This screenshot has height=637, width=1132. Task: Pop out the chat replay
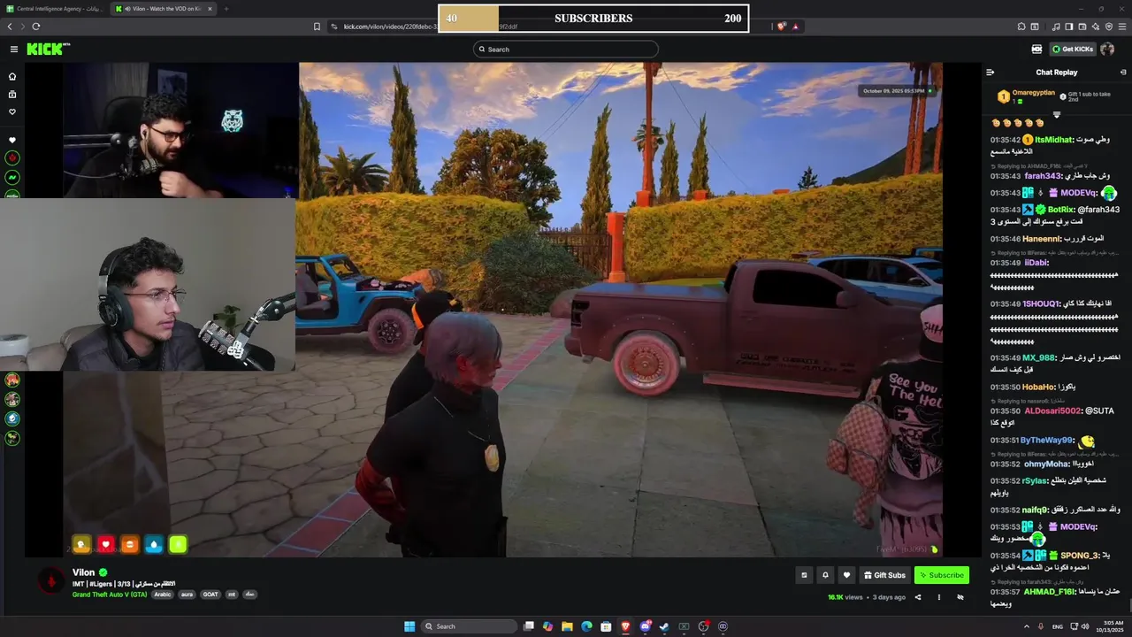1123,73
